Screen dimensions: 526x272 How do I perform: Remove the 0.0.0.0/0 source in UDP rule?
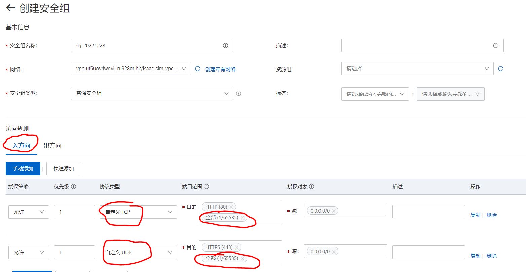coord(333,251)
